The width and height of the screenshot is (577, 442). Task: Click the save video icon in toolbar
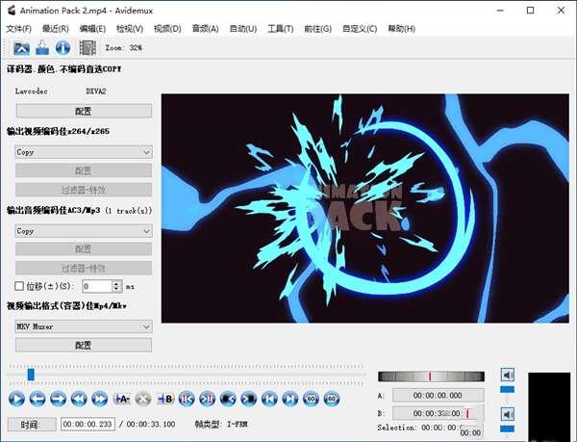tap(42, 47)
